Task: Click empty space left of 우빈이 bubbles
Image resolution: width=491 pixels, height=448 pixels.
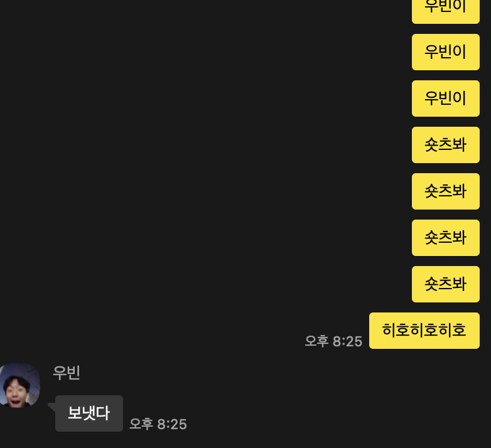Action: point(203,60)
